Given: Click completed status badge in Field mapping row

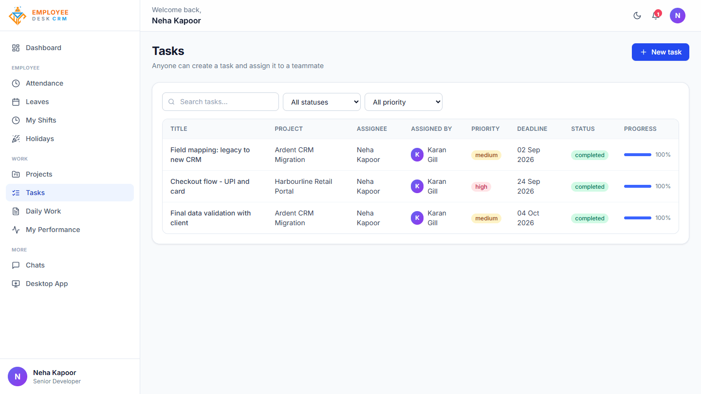Looking at the screenshot, I should (590, 155).
